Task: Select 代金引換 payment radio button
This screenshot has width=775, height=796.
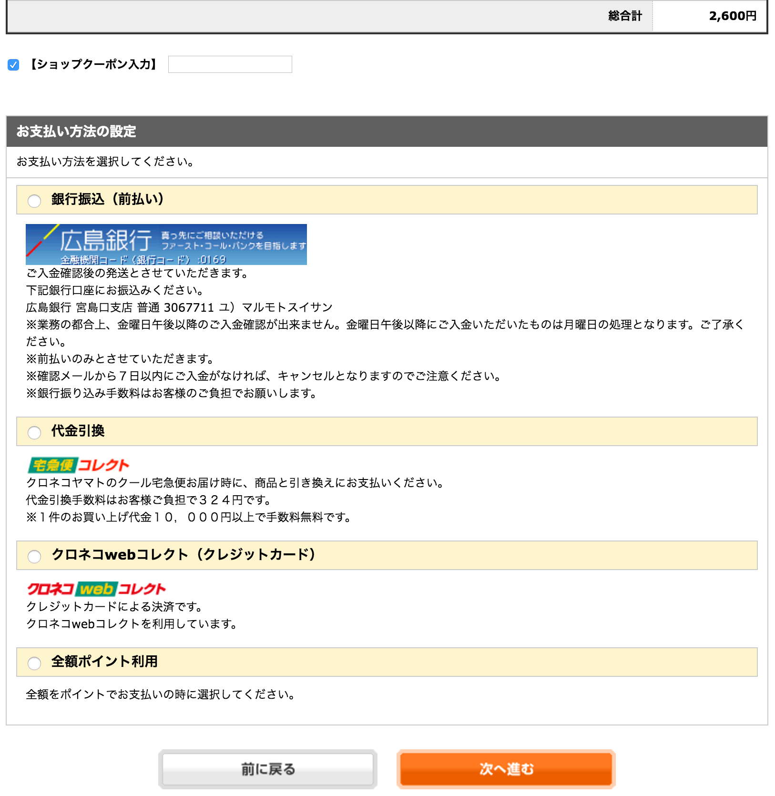Action: click(34, 432)
